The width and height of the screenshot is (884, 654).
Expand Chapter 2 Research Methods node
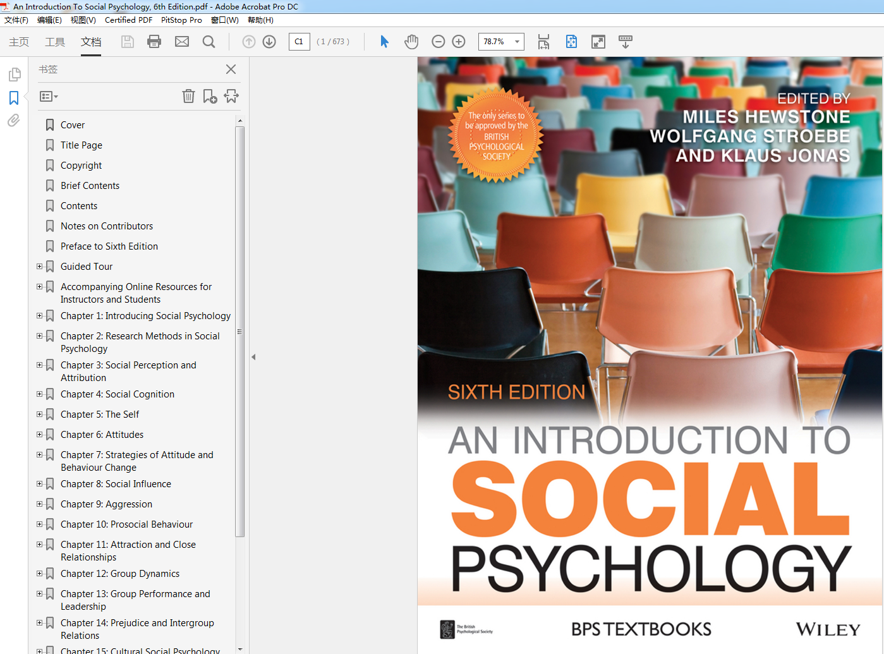coord(39,336)
